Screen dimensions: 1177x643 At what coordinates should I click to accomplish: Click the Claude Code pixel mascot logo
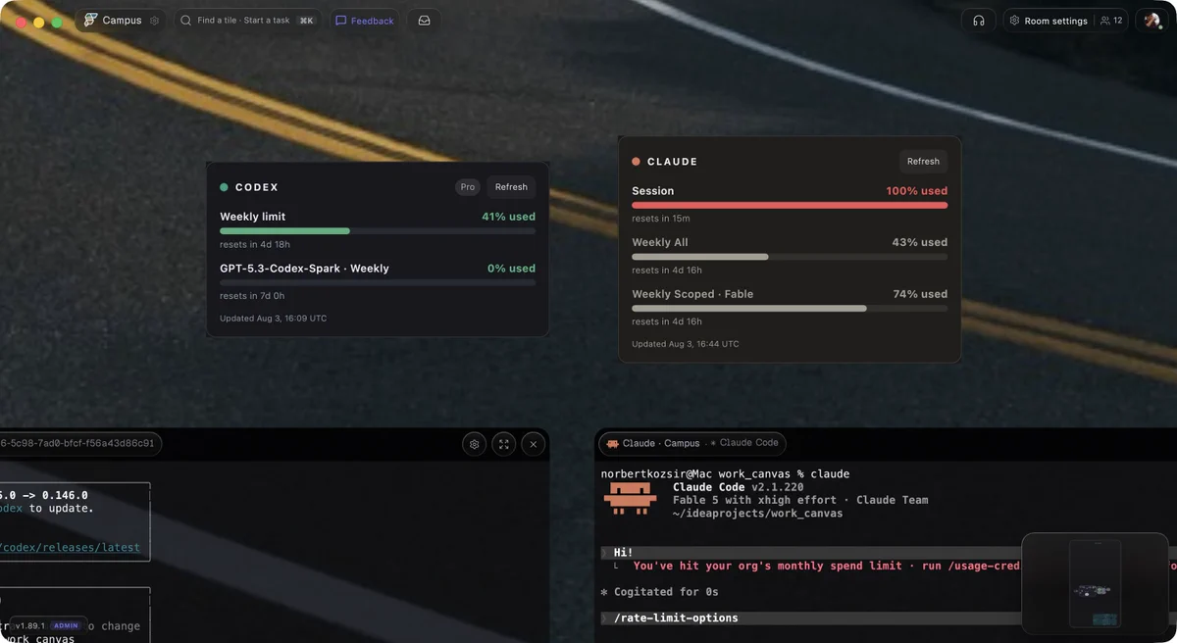pyautogui.click(x=630, y=499)
